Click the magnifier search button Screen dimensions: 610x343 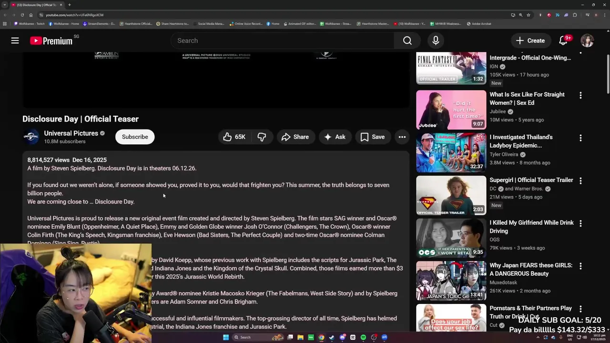pos(407,40)
